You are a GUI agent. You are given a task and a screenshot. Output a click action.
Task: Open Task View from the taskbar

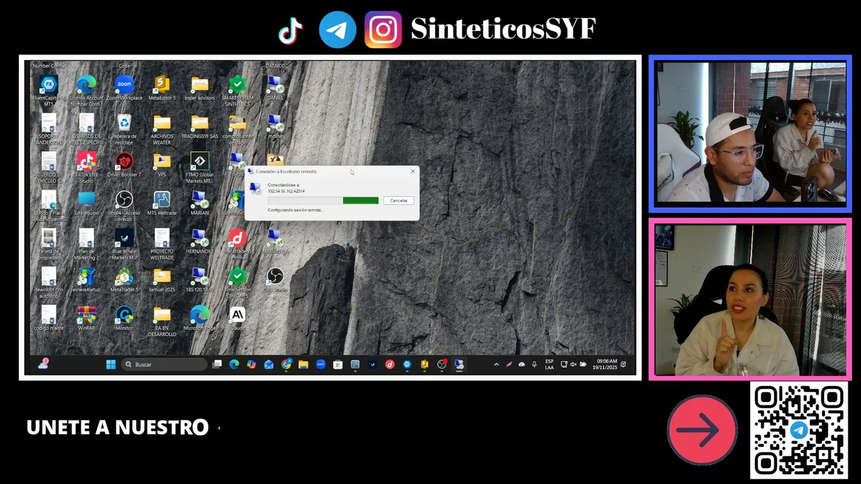pyautogui.click(x=217, y=364)
